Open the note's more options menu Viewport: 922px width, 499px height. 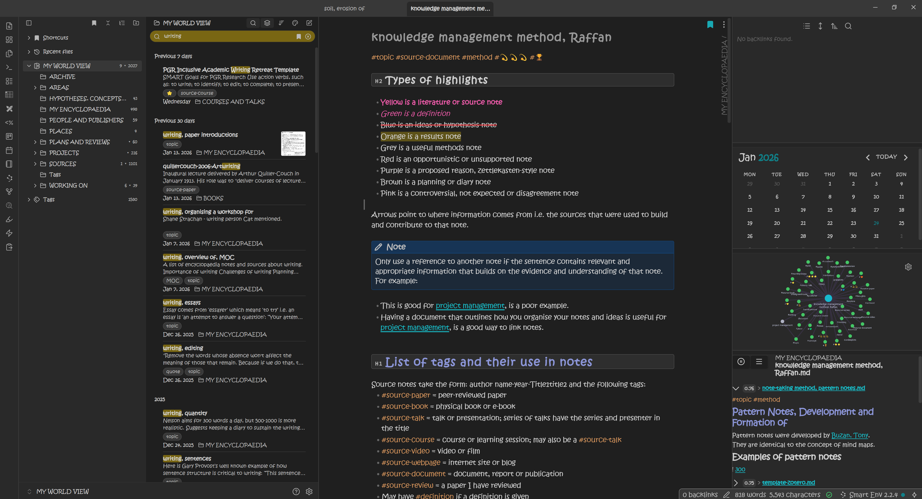tap(724, 25)
